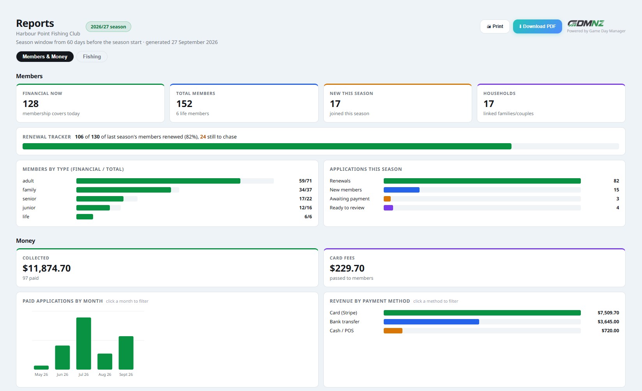Image resolution: width=642 pixels, height=391 pixels.
Task: Click the 2026/27 season badge
Action: click(108, 27)
